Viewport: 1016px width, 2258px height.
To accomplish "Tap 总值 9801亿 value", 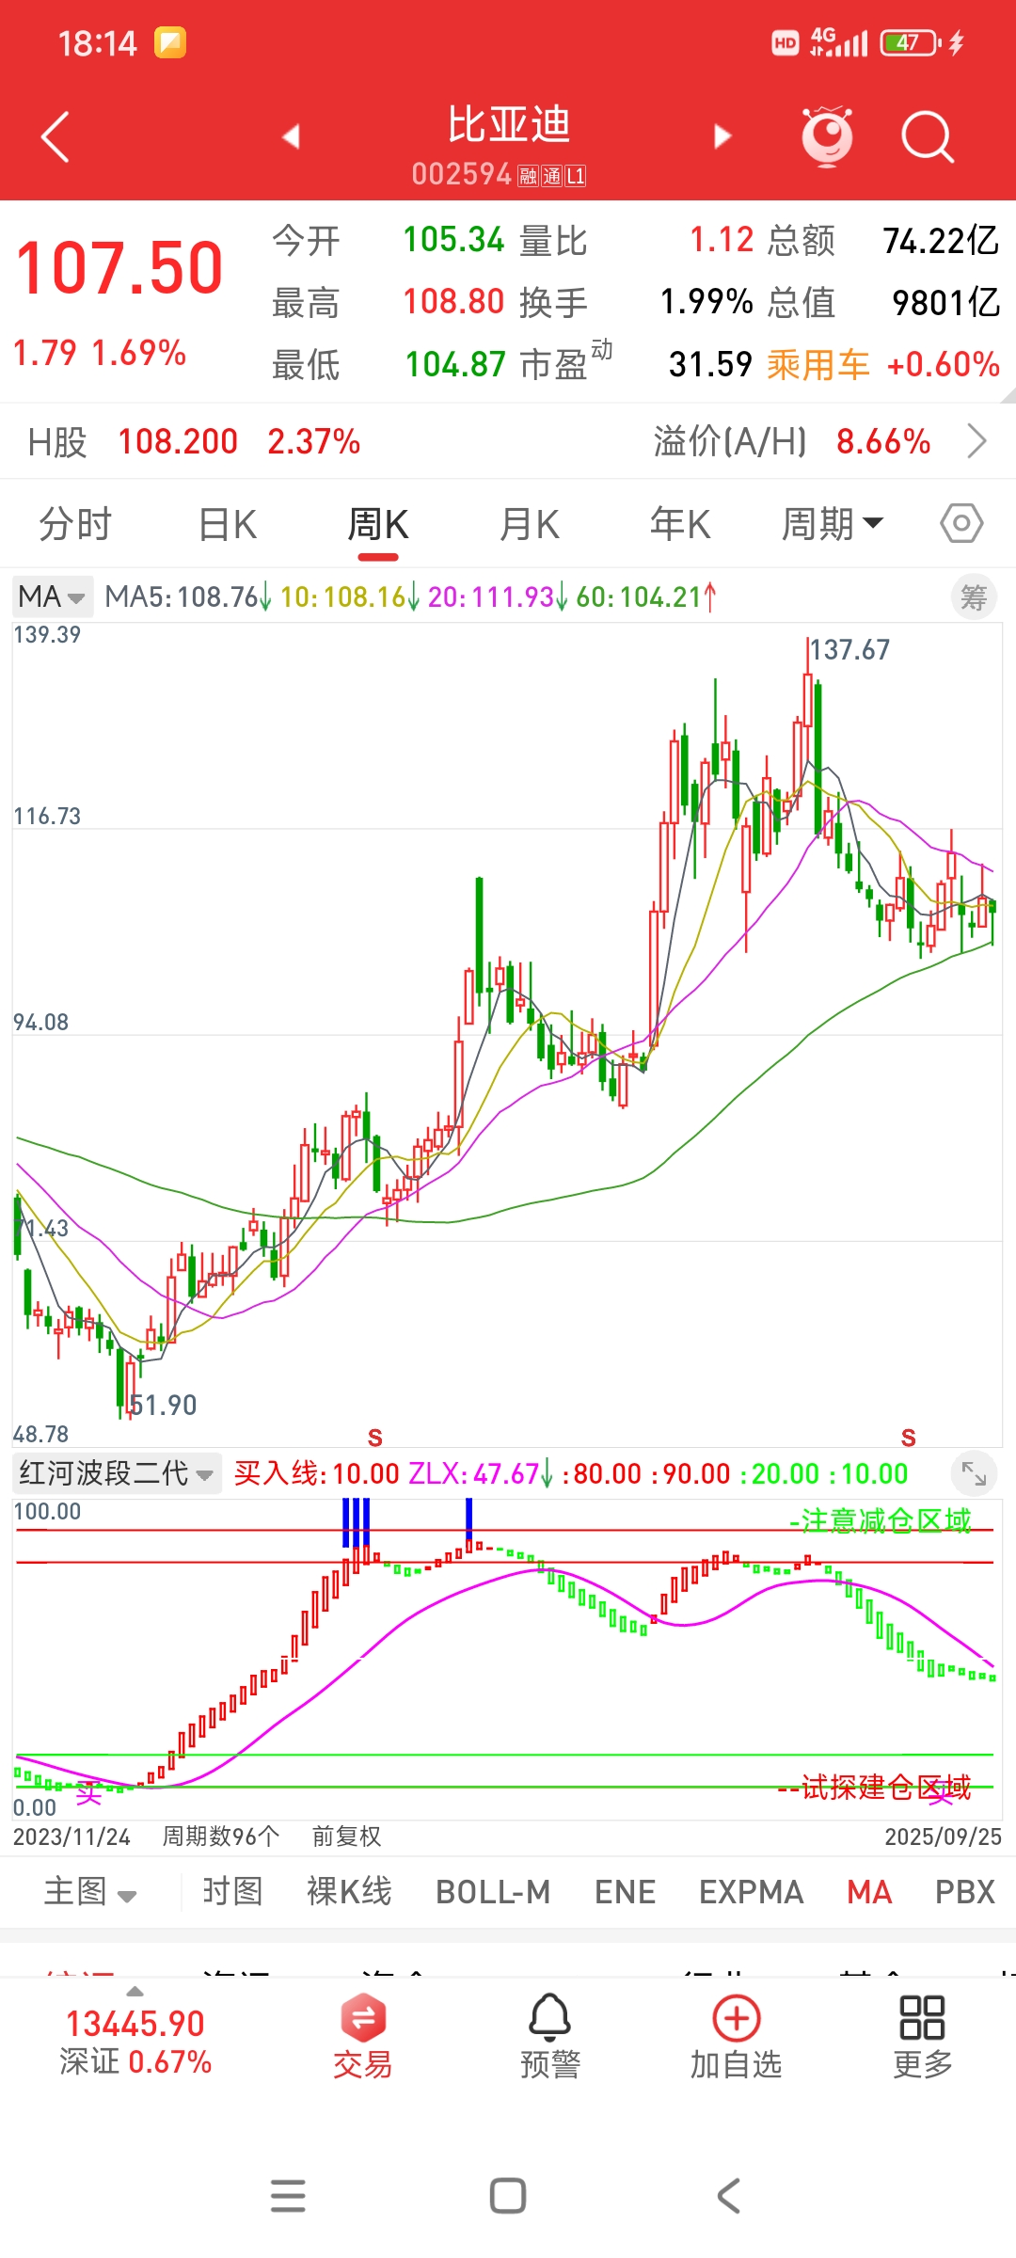I will click(x=945, y=302).
